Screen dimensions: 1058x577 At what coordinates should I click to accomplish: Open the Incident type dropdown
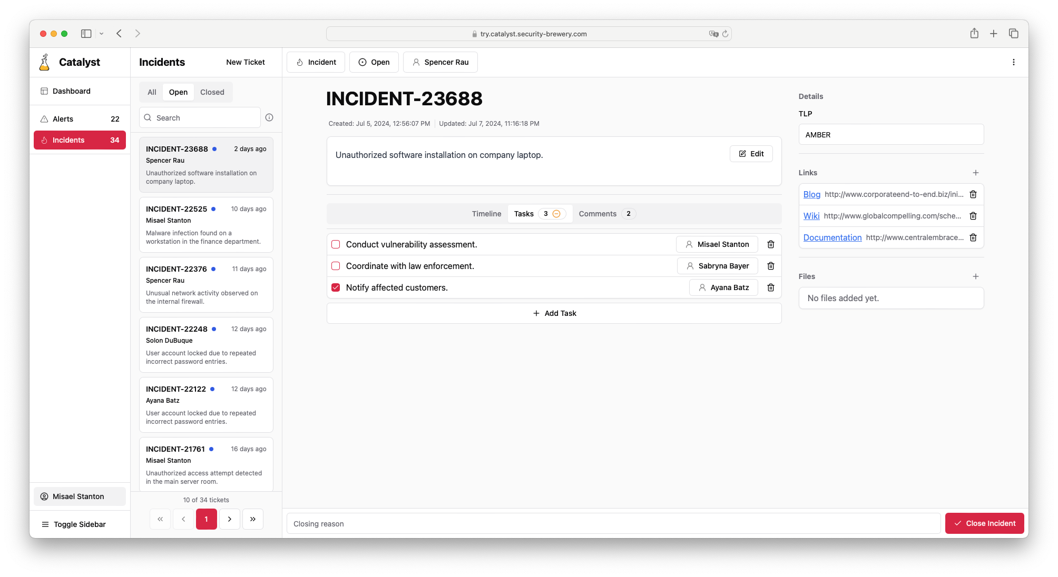click(316, 62)
